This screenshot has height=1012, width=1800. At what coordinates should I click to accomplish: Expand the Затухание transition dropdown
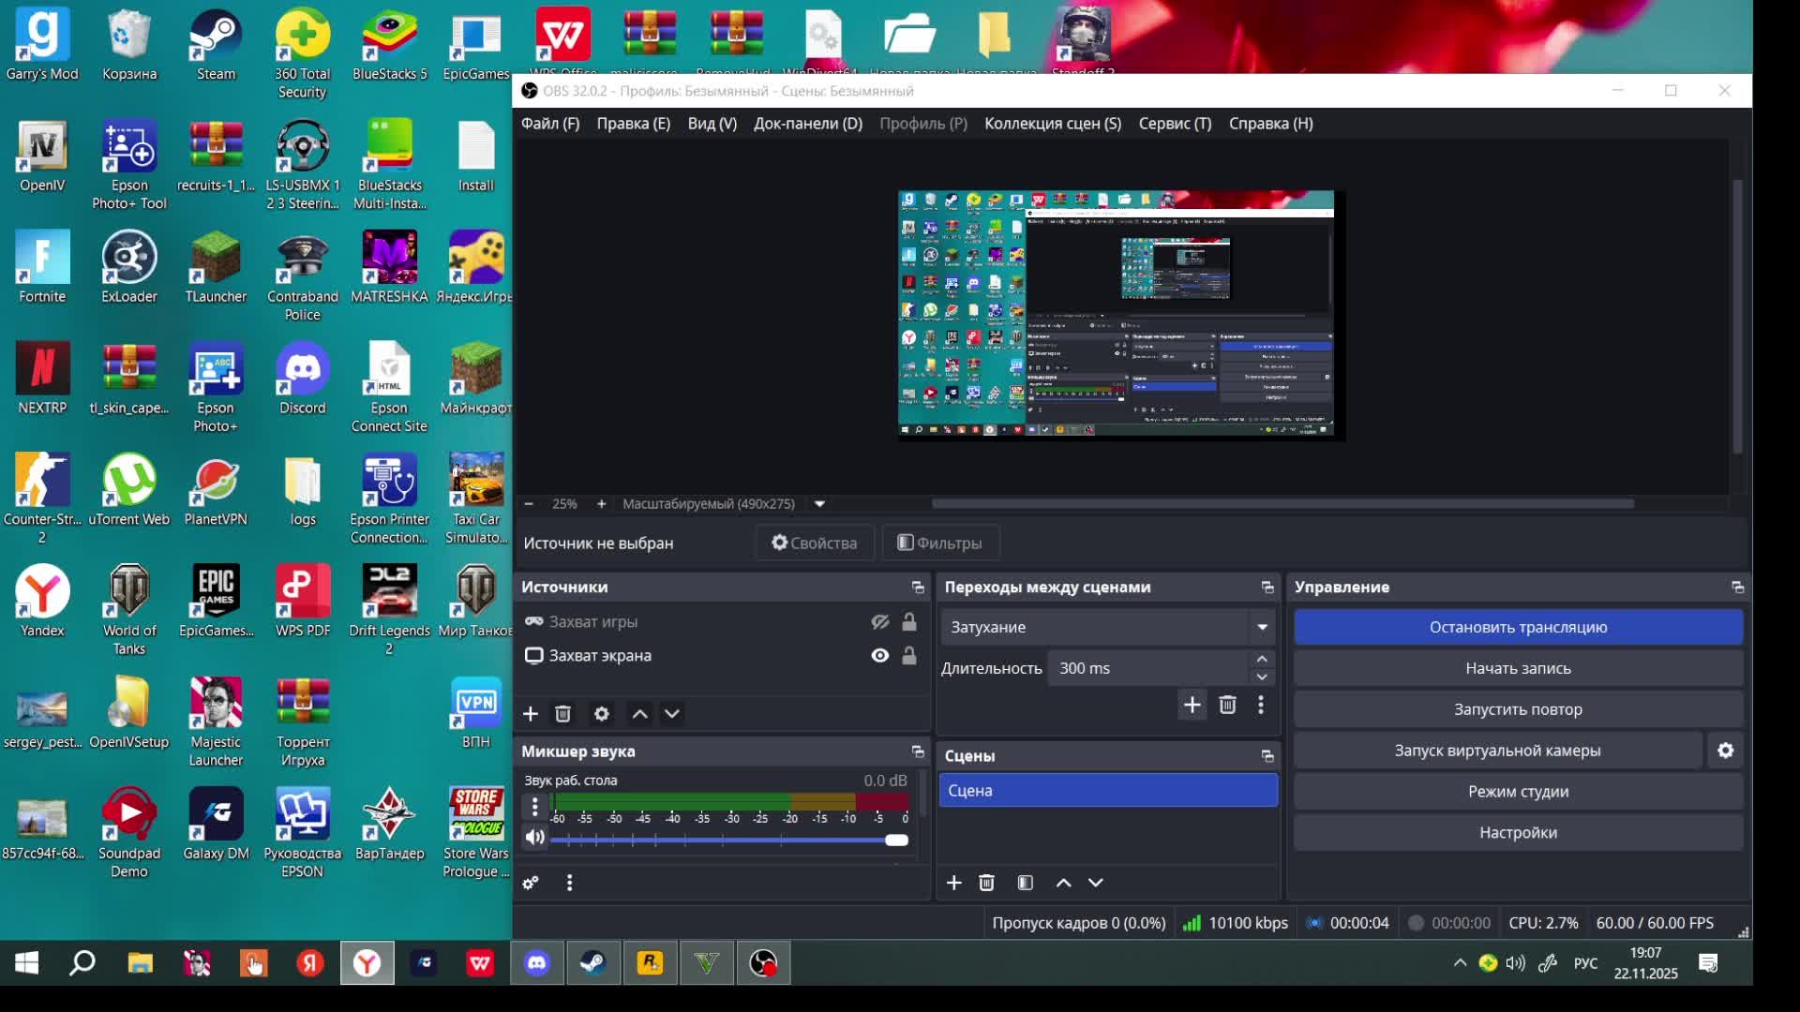point(1262,628)
